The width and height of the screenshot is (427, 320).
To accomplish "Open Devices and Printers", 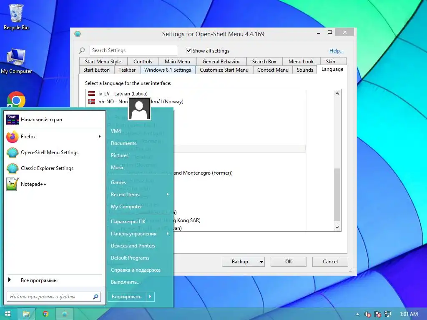I will click(x=133, y=246).
